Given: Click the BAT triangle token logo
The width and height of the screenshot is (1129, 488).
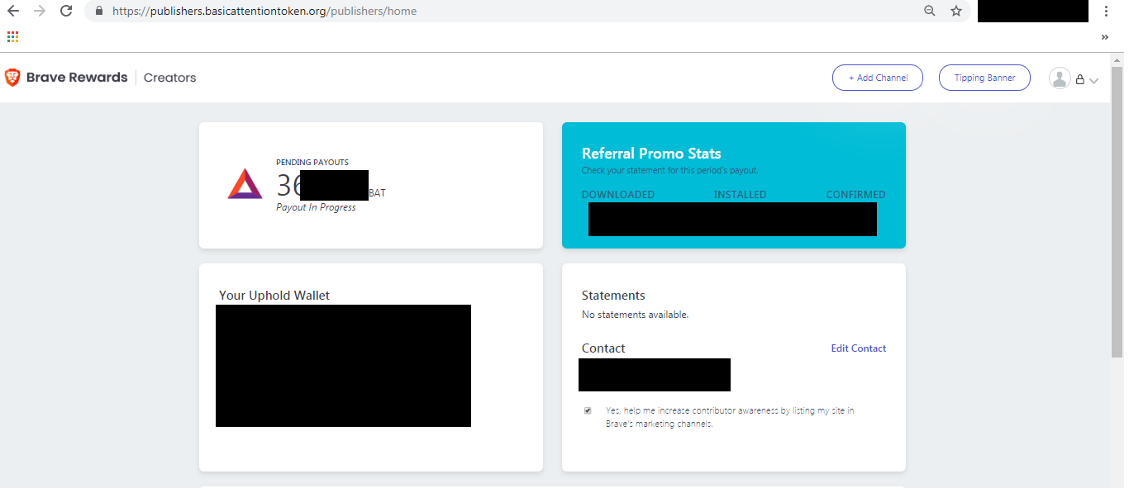Looking at the screenshot, I should click(x=245, y=183).
